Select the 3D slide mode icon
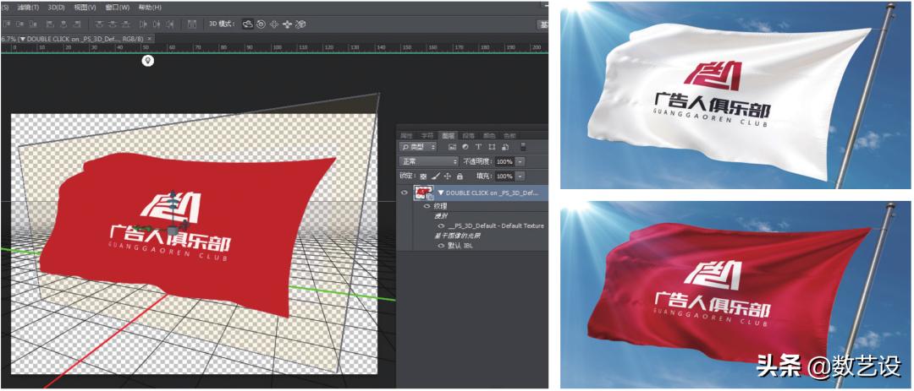Image resolution: width=914 pixels, height=391 pixels. (288, 24)
